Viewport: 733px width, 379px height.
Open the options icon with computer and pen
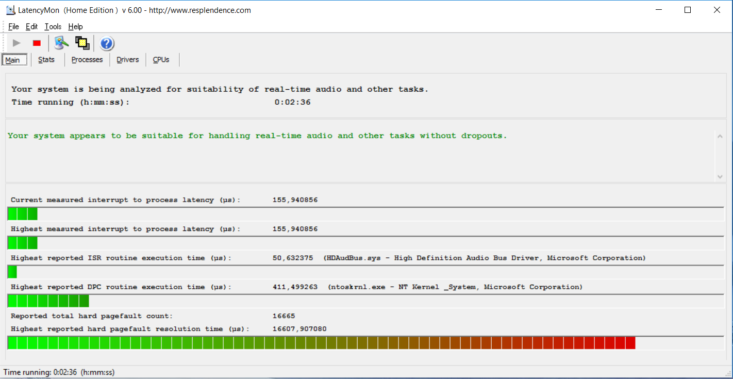tap(62, 43)
